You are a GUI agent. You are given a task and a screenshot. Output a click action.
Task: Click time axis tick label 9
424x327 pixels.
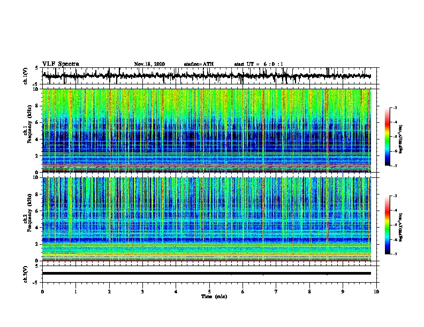click(343, 292)
